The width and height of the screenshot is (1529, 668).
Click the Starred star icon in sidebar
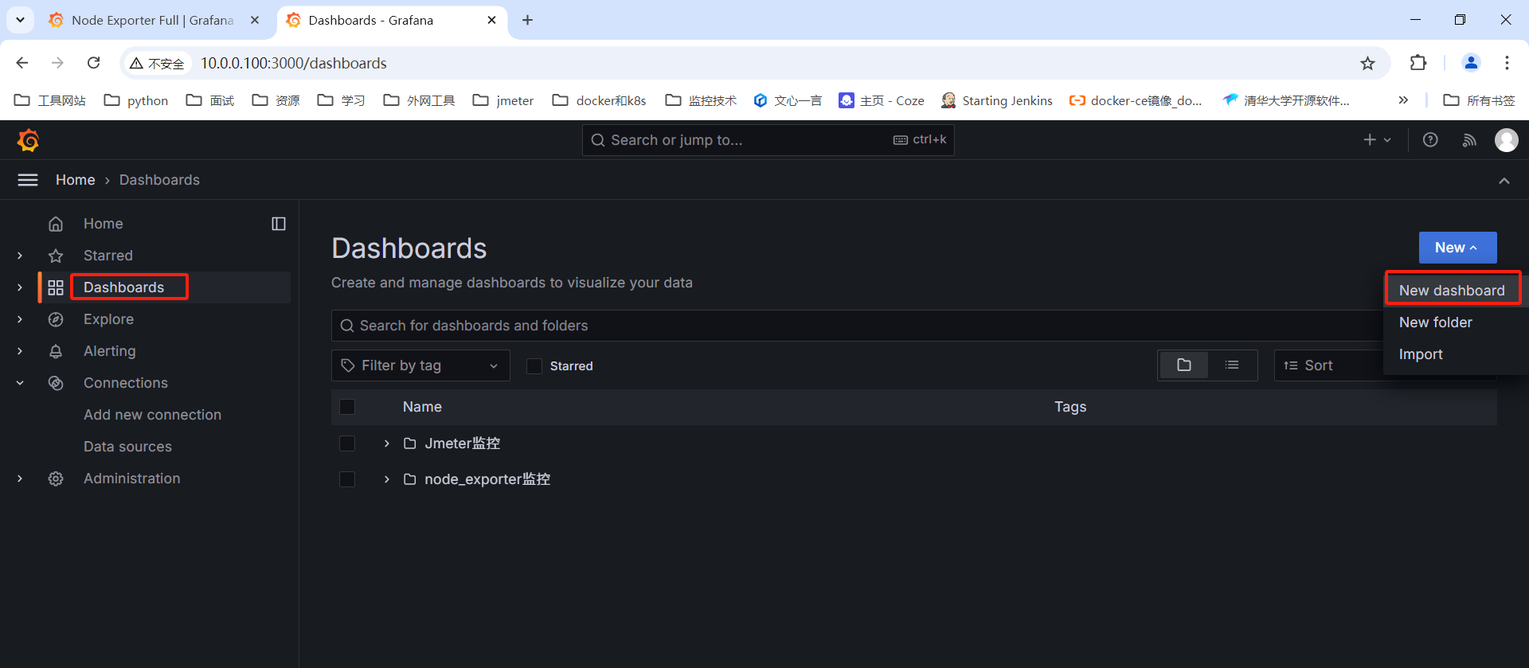pos(56,256)
